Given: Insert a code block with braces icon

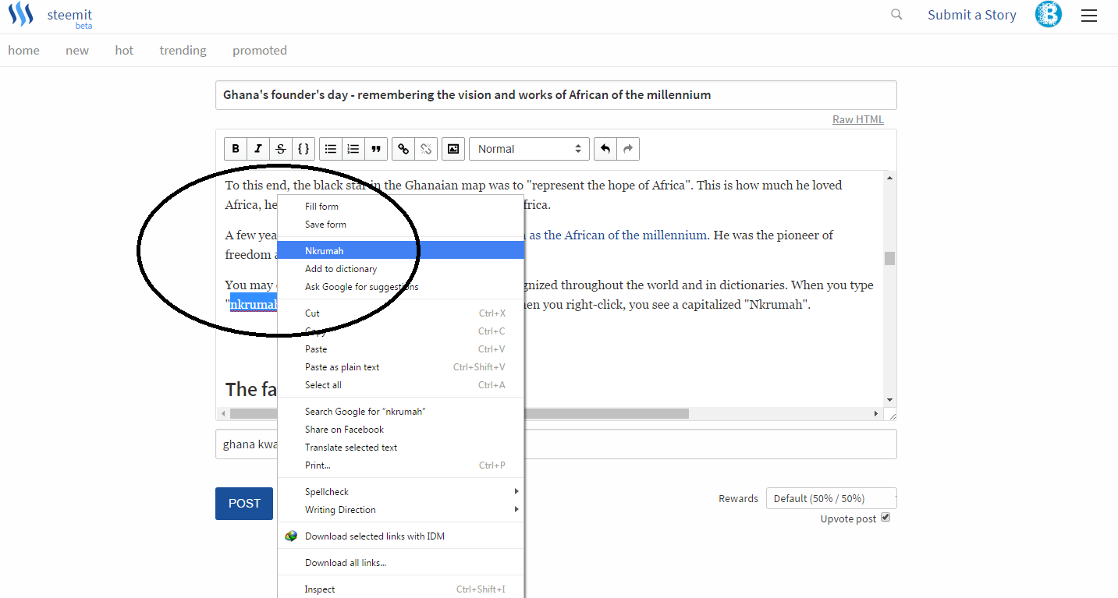Looking at the screenshot, I should tap(303, 149).
